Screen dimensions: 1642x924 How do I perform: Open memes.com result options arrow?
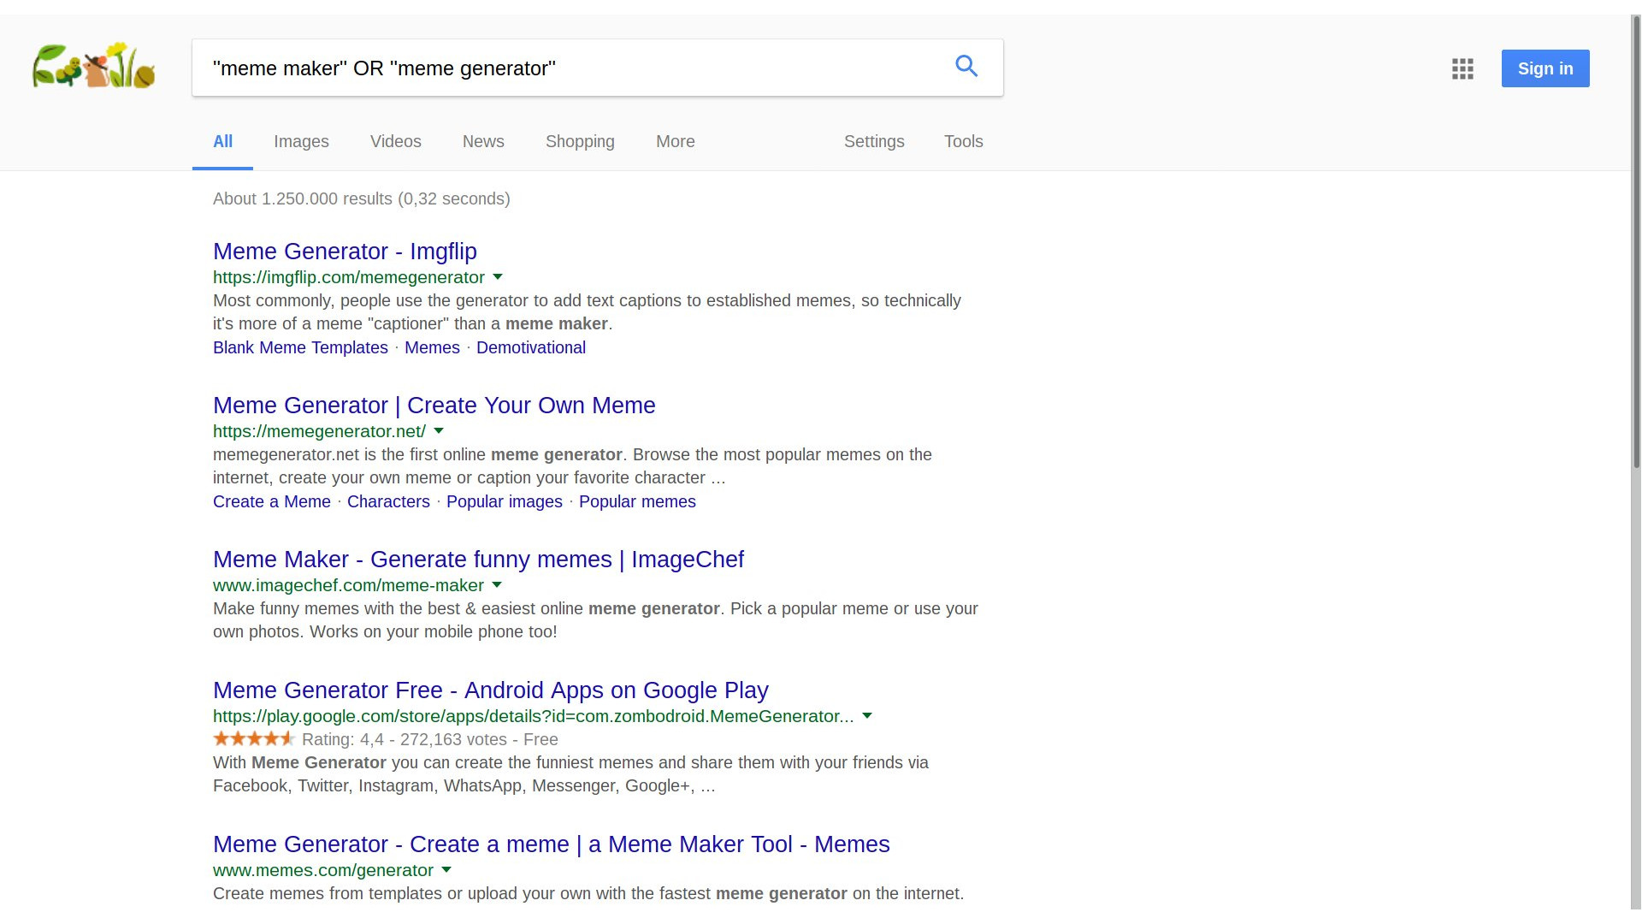click(x=446, y=870)
